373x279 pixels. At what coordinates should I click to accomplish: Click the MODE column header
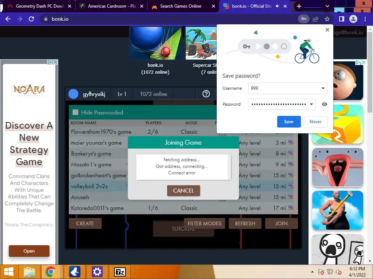point(191,123)
